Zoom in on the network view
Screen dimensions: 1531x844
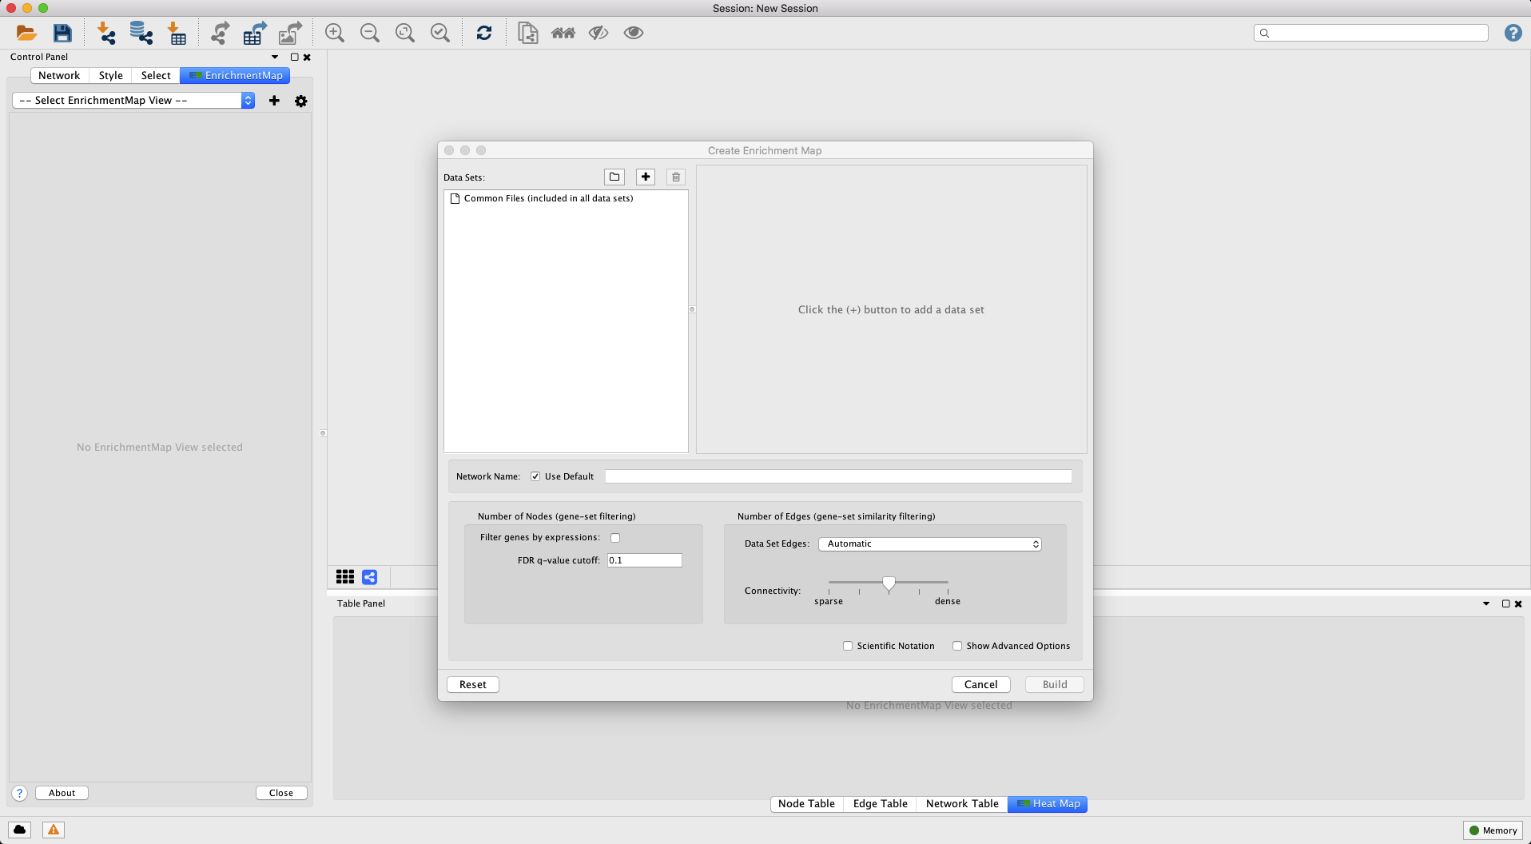click(x=335, y=33)
